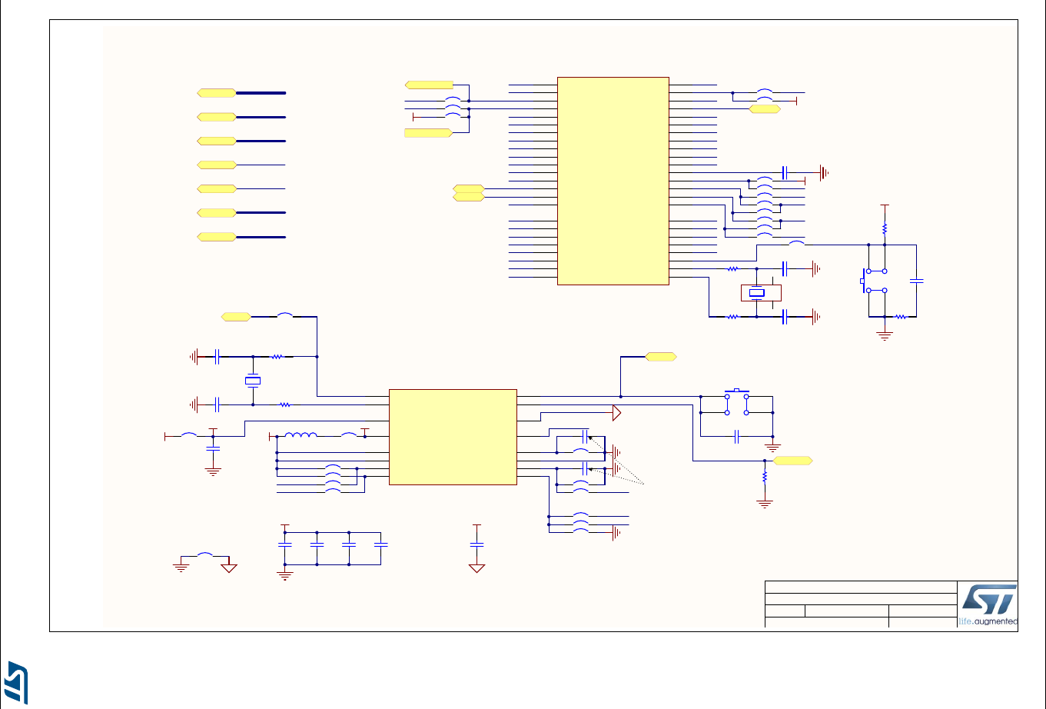Select the large upper yellow IC block

[613, 181]
